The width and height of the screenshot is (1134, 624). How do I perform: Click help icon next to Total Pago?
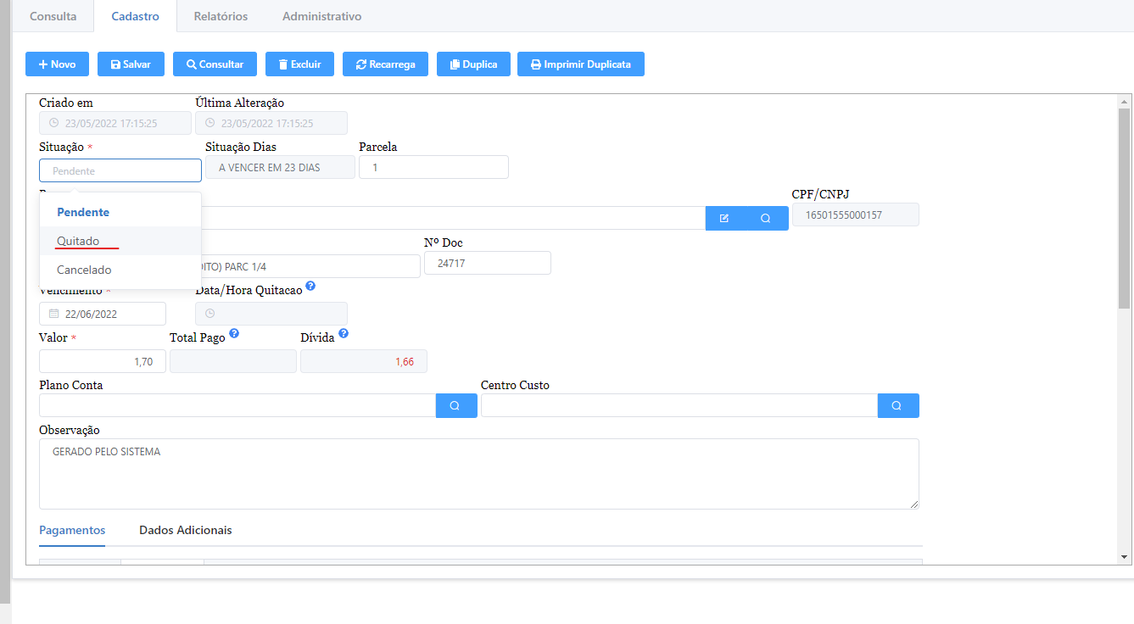234,334
